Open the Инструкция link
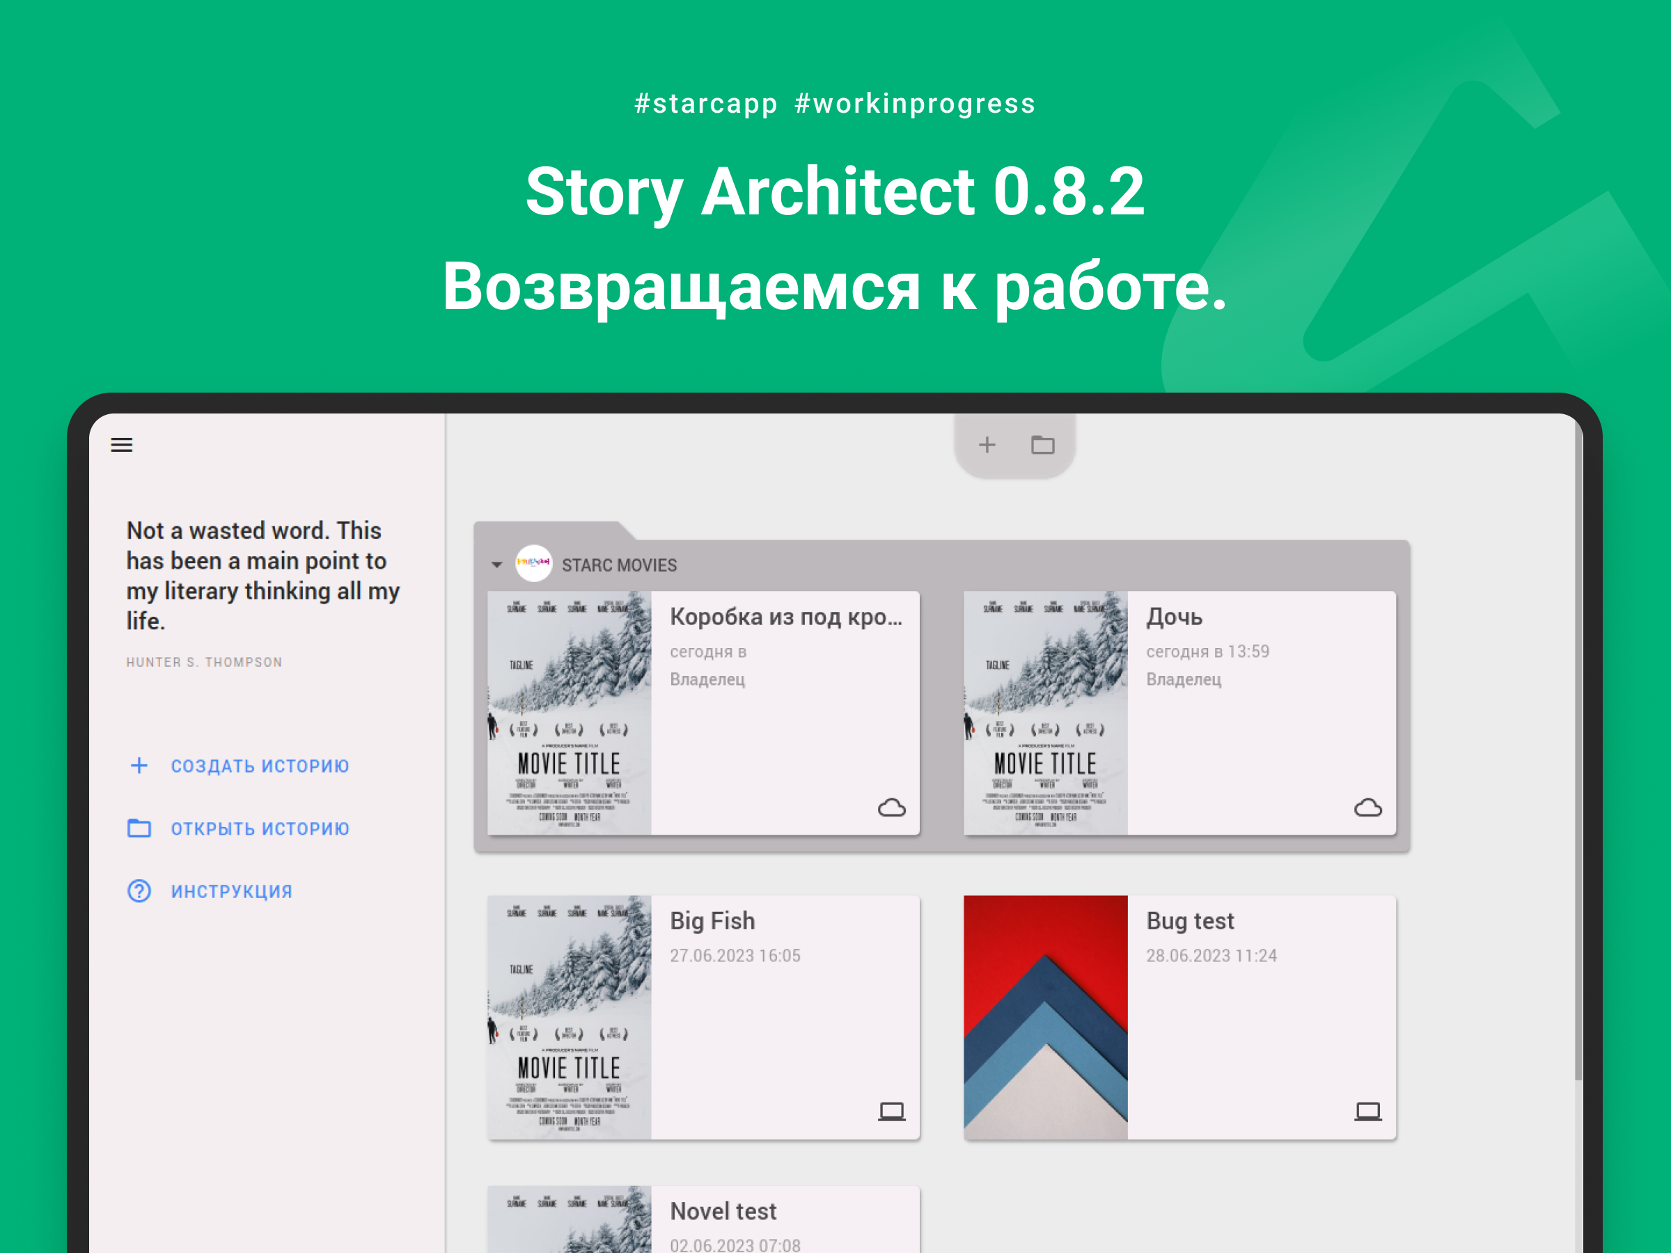 [210, 891]
